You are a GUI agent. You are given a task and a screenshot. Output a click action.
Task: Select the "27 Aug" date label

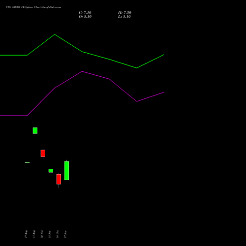tap(26, 234)
